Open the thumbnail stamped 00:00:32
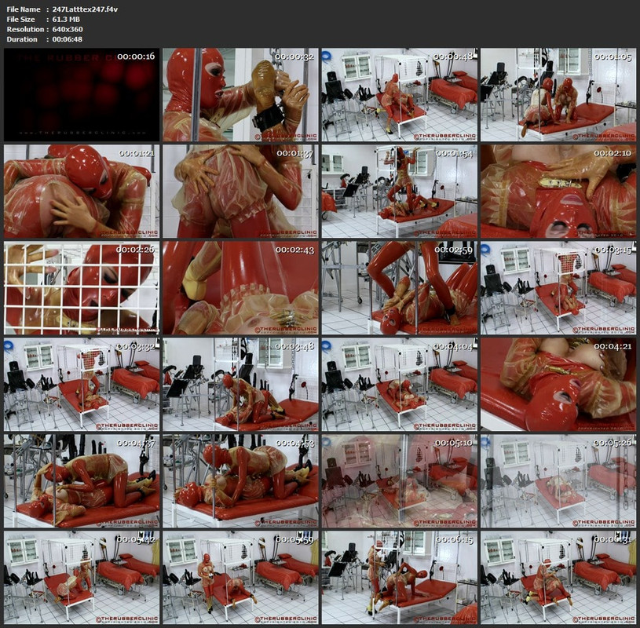 (x=240, y=95)
